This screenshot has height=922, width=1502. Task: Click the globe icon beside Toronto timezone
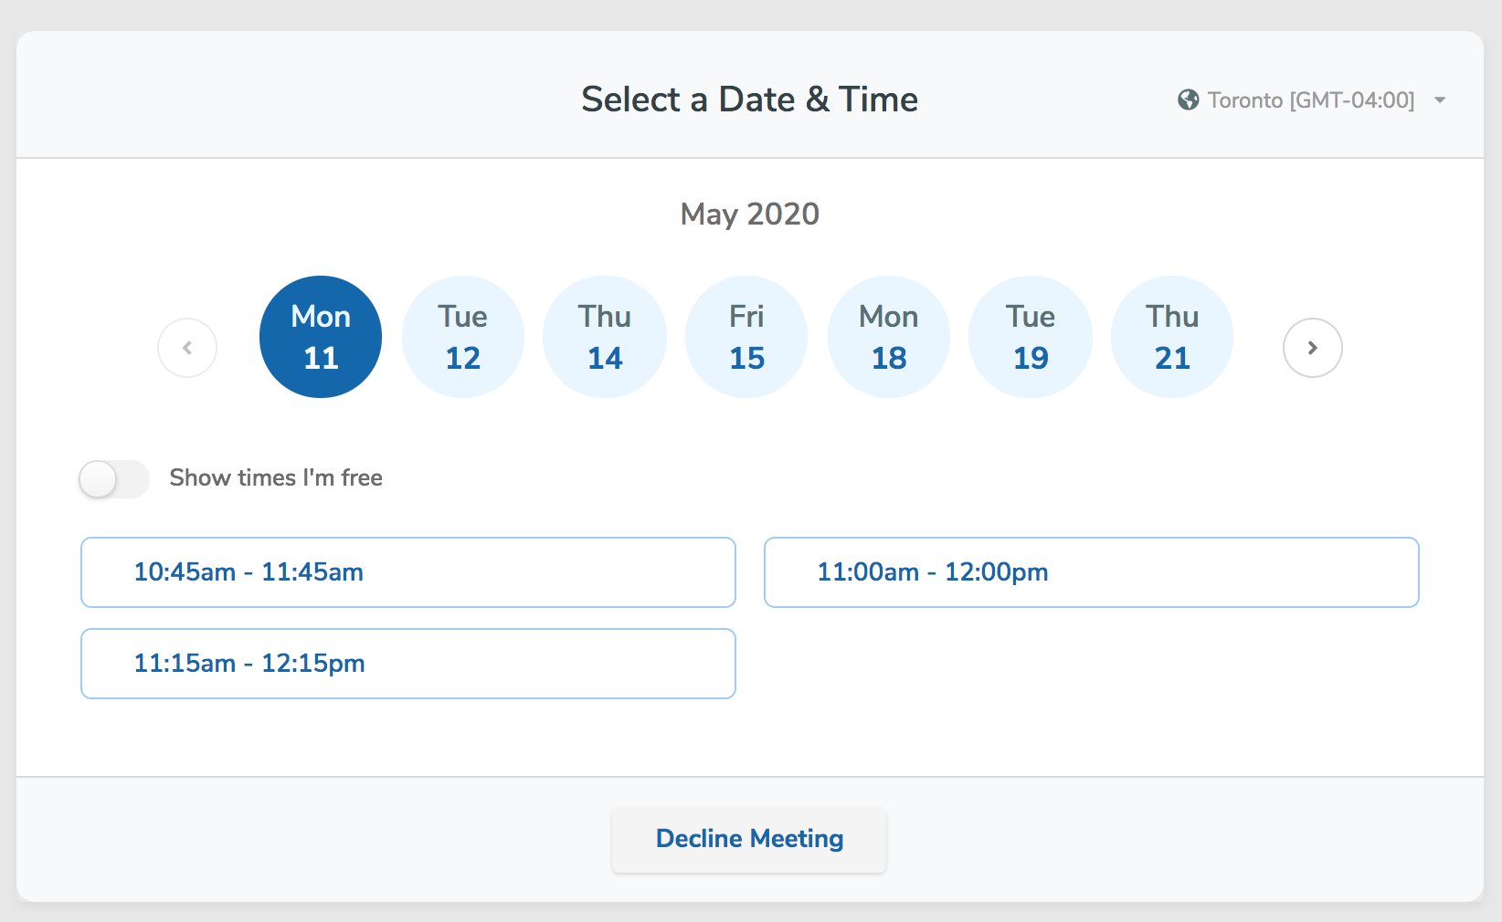coord(1188,100)
